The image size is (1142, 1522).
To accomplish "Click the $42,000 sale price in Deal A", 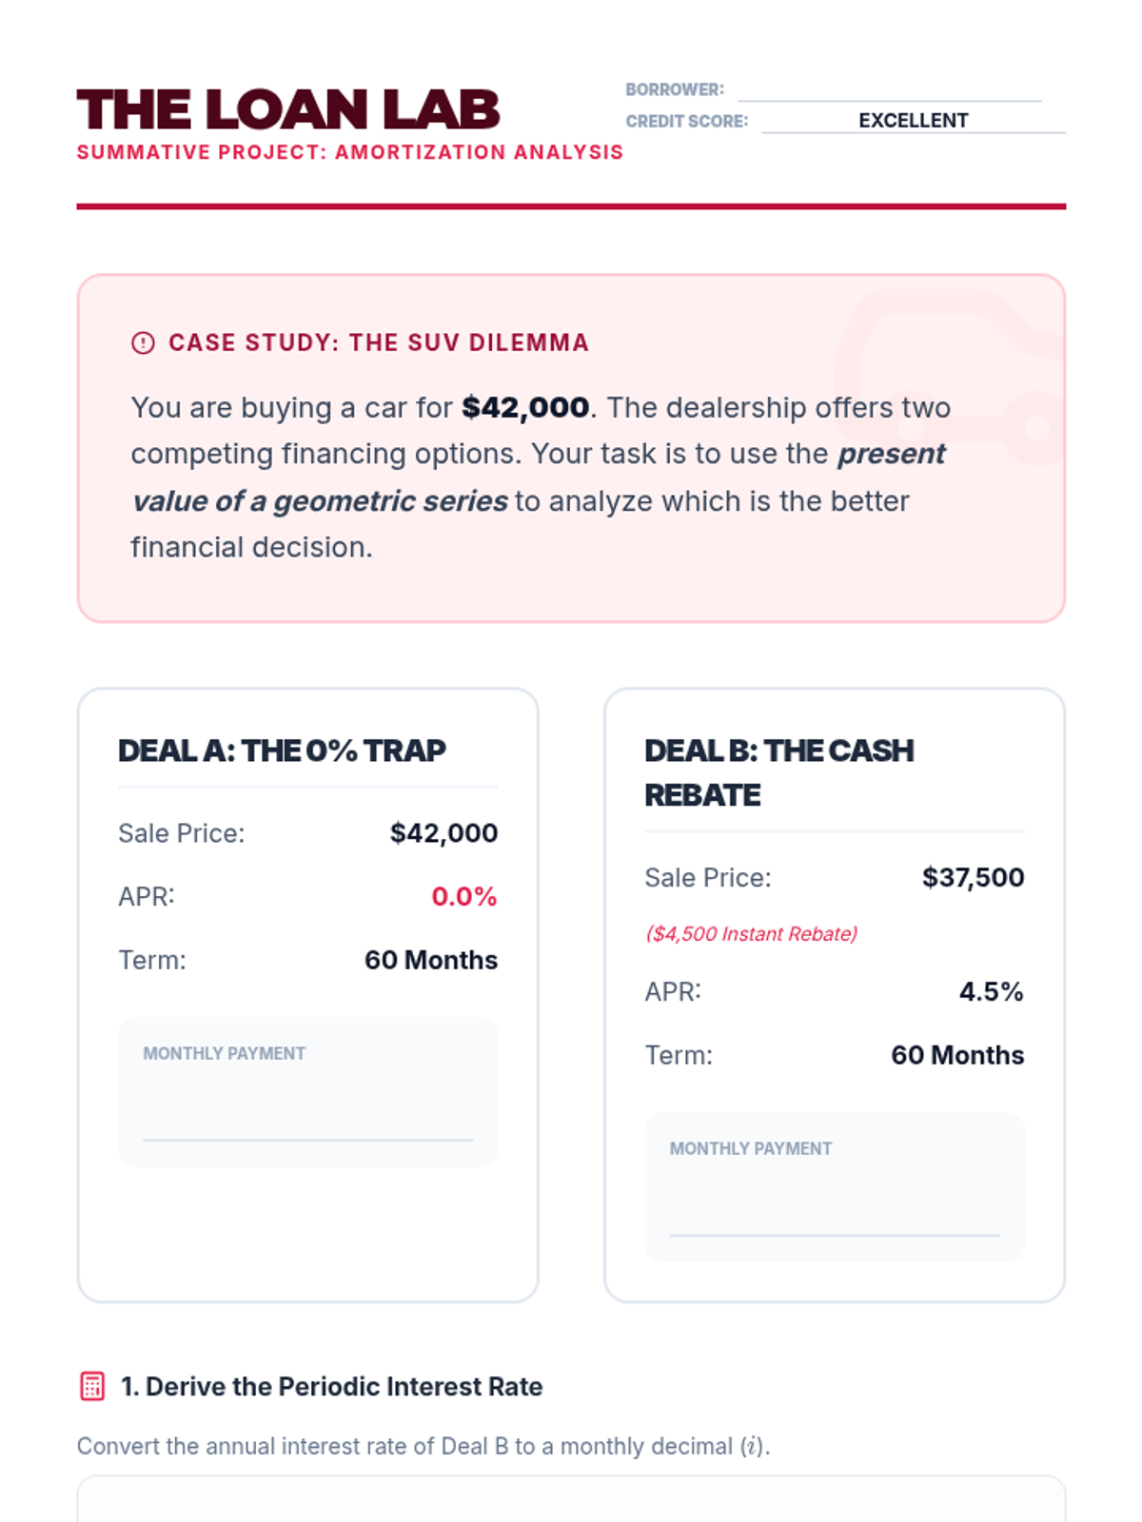I will [443, 833].
